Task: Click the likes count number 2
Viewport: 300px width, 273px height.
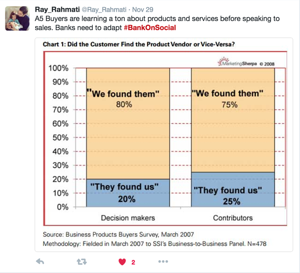Action: 133,262
